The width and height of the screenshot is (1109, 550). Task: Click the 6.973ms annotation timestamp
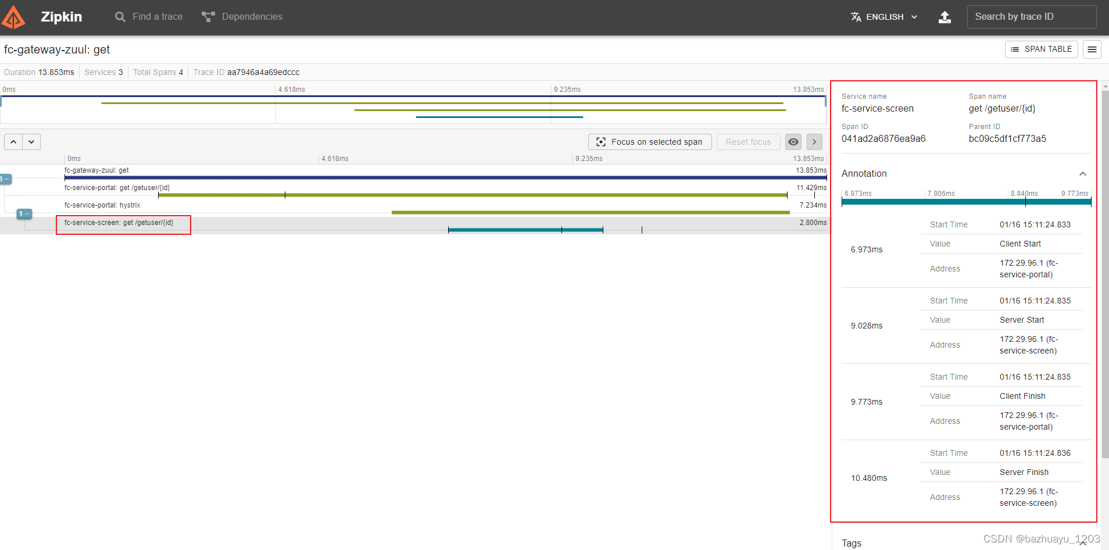[x=867, y=249]
